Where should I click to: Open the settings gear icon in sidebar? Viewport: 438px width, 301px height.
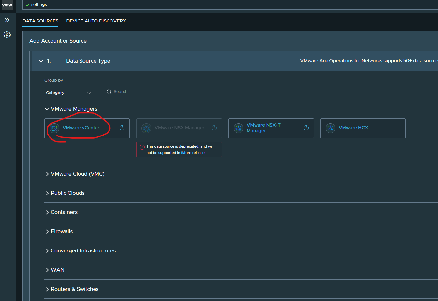coord(7,35)
